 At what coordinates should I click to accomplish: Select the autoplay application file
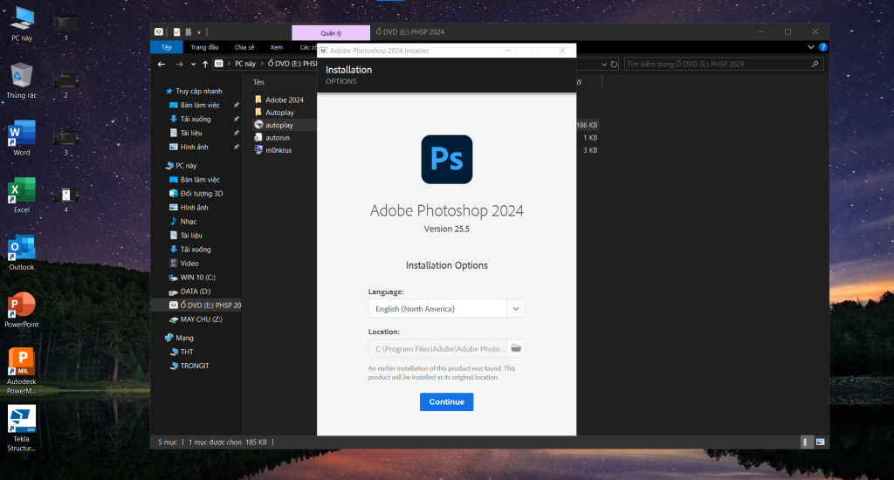[x=279, y=125]
